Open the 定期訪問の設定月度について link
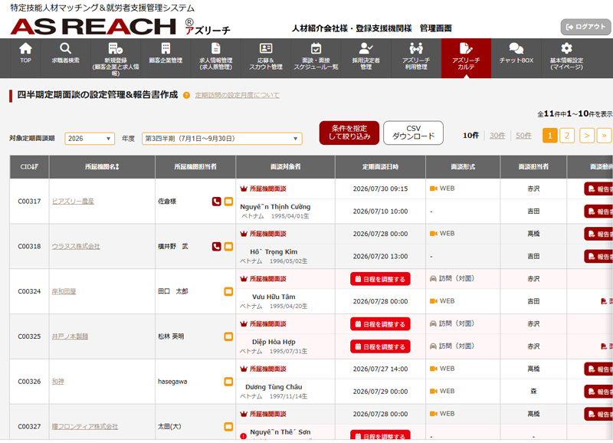Image resolution: width=613 pixels, height=443 pixels. pyautogui.click(x=237, y=95)
